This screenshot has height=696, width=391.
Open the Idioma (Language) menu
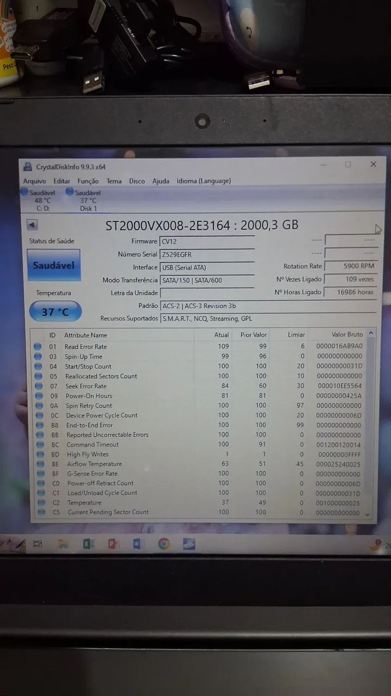[x=204, y=181]
